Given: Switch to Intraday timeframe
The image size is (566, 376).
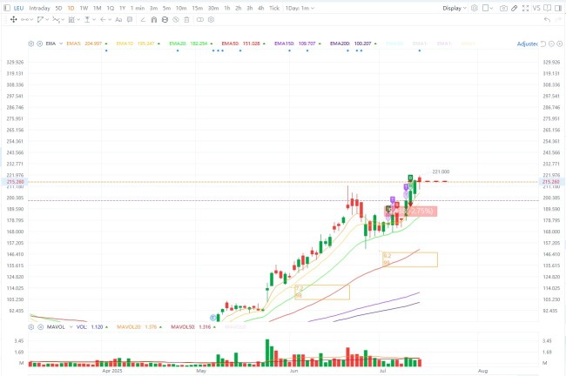Looking at the screenshot, I should [39, 8].
